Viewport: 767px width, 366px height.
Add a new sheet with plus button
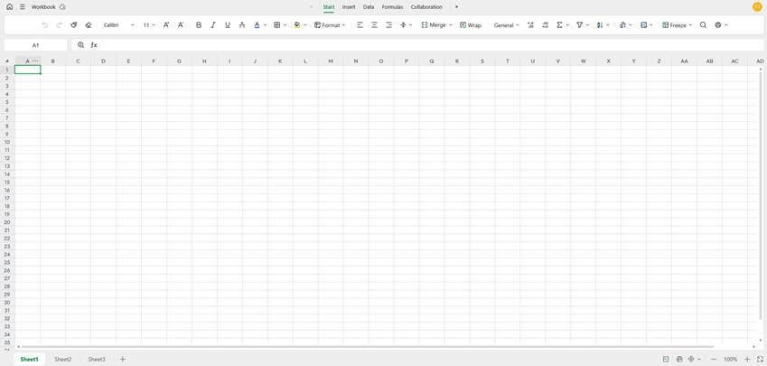click(122, 359)
